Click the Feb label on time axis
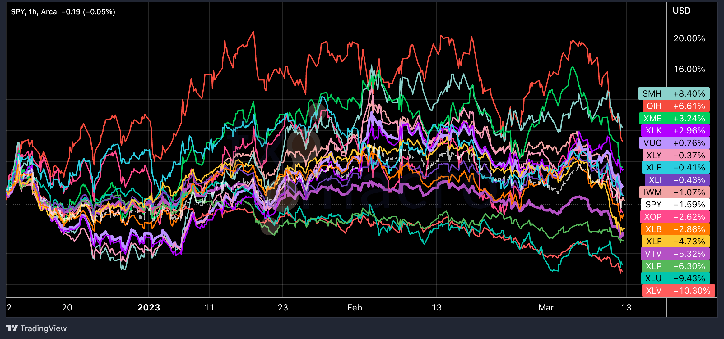The width and height of the screenshot is (724, 339). pyautogui.click(x=355, y=307)
